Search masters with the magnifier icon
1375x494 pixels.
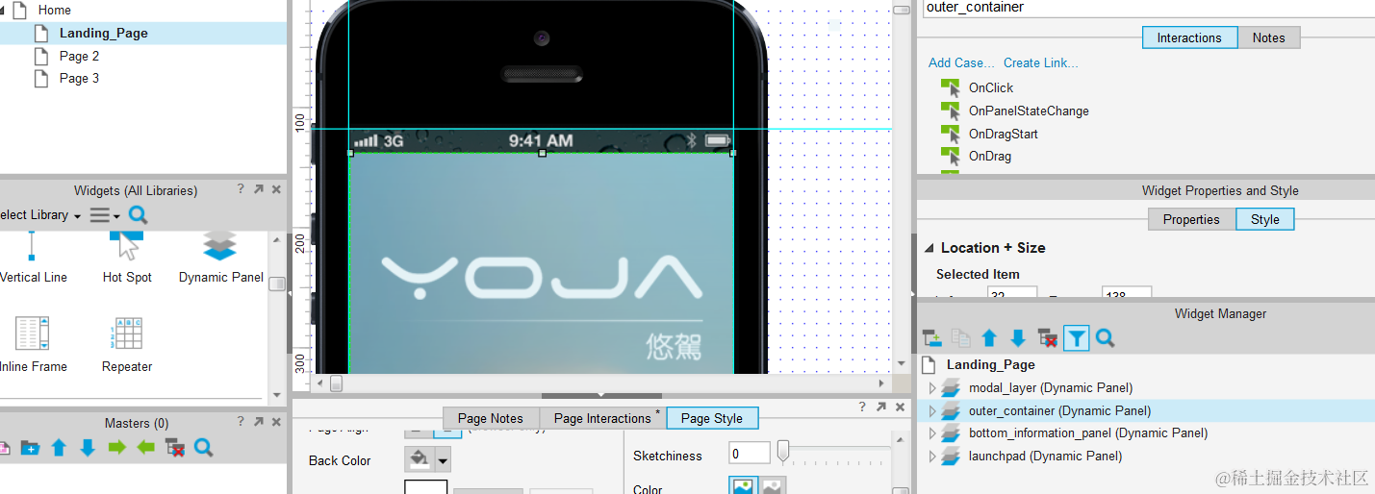tap(203, 448)
